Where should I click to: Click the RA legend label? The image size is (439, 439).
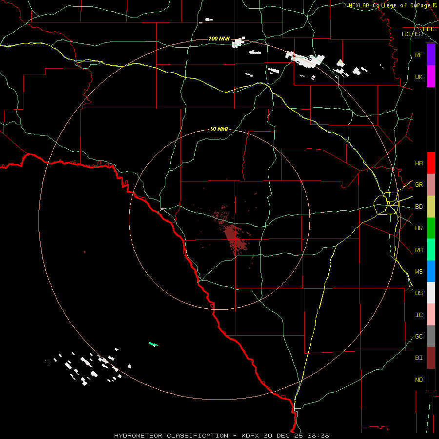pos(419,250)
